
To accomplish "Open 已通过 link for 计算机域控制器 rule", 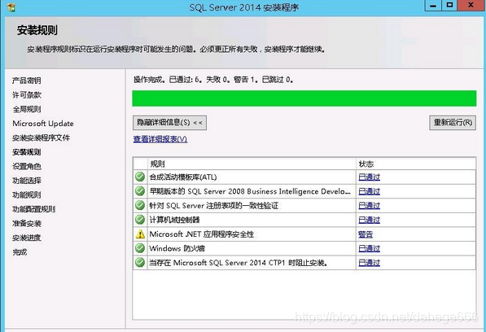I will (369, 220).
